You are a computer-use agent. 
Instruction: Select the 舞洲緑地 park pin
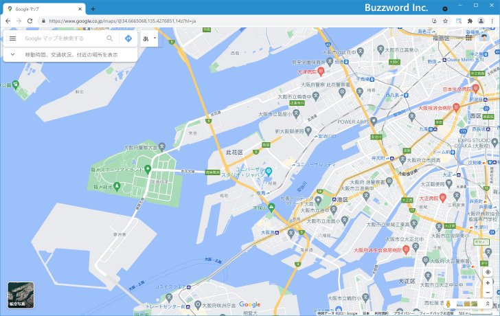click(117, 186)
